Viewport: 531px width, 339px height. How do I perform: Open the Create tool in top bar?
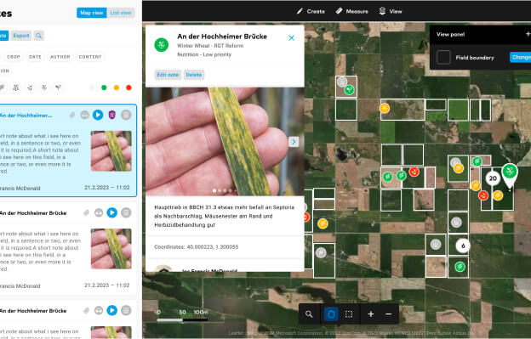(x=311, y=11)
